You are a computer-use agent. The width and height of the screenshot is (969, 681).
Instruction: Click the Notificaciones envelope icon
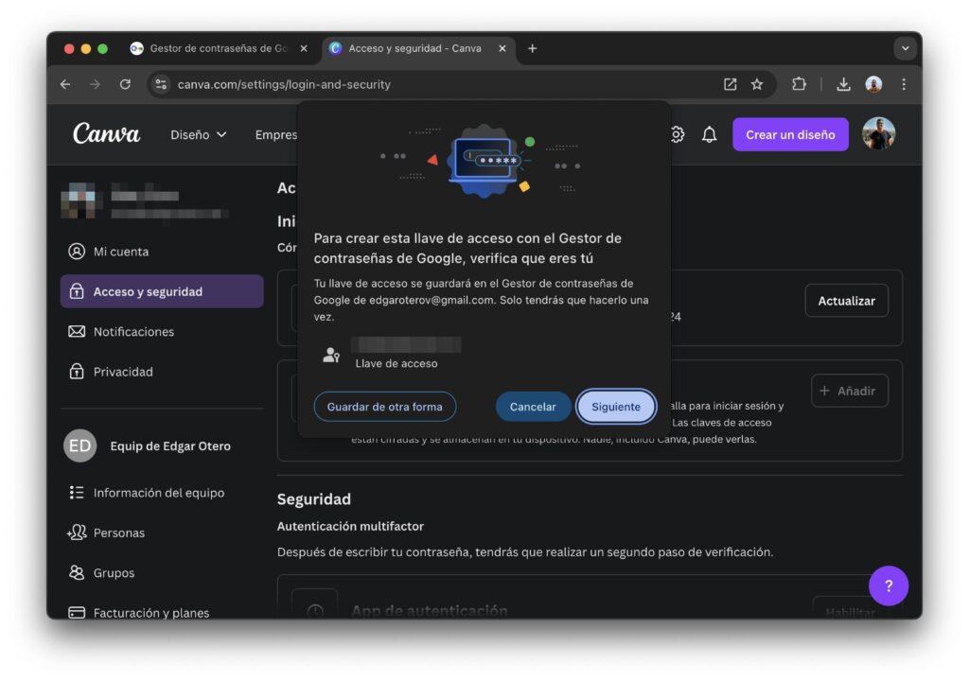tap(77, 331)
